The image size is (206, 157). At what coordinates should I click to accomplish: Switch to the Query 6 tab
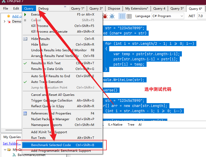point(195,9)
